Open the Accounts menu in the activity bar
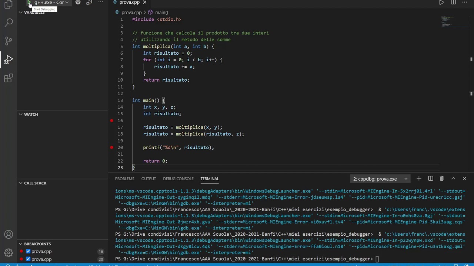474x266 pixels. pos(9,235)
